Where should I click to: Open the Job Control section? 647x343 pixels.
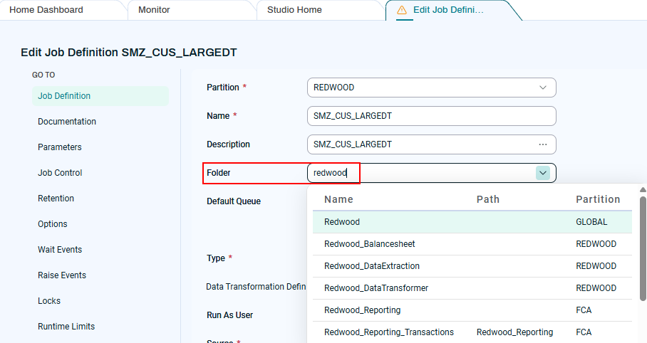(x=60, y=173)
